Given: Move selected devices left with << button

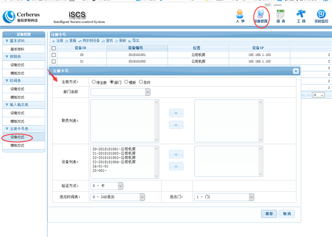Looking at the screenshot, I should pyautogui.click(x=176, y=166).
